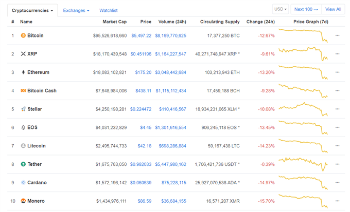
Task: Click the View All button
Action: coord(333,9)
